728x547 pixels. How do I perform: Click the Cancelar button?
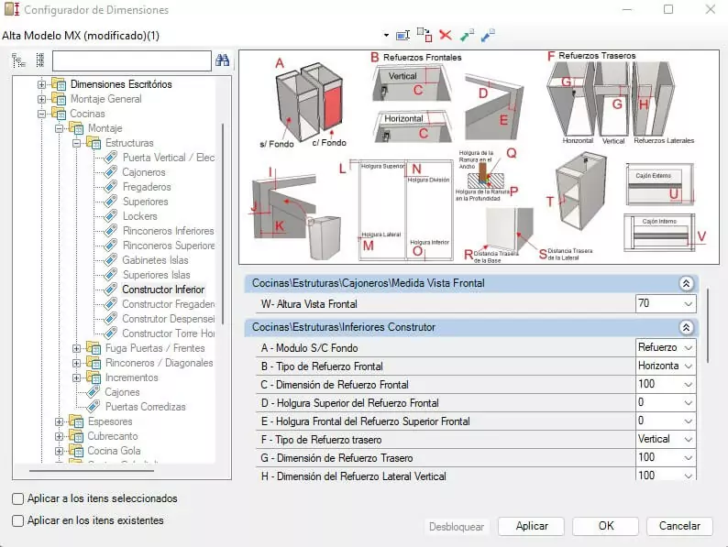coord(679,526)
